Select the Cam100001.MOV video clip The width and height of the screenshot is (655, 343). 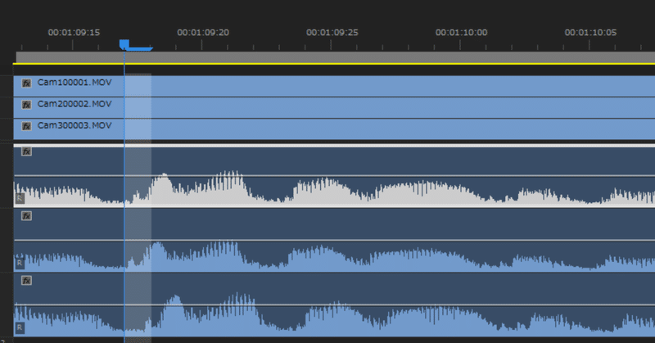334,86
